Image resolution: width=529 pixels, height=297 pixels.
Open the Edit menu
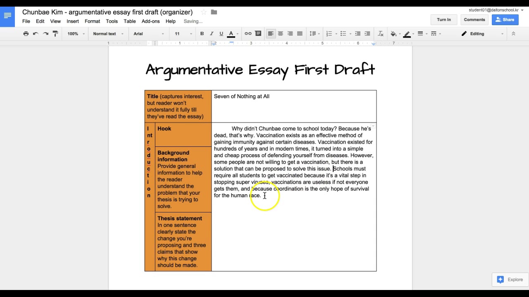pos(40,21)
